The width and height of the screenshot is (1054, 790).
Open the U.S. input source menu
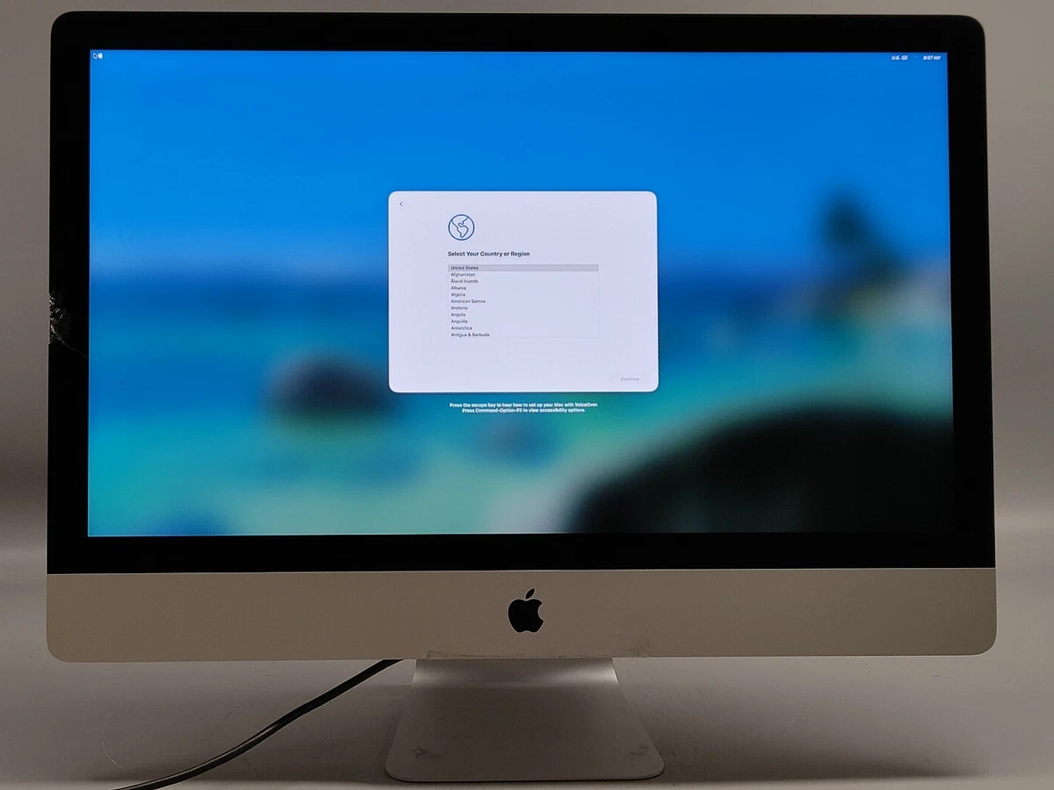tap(899, 58)
